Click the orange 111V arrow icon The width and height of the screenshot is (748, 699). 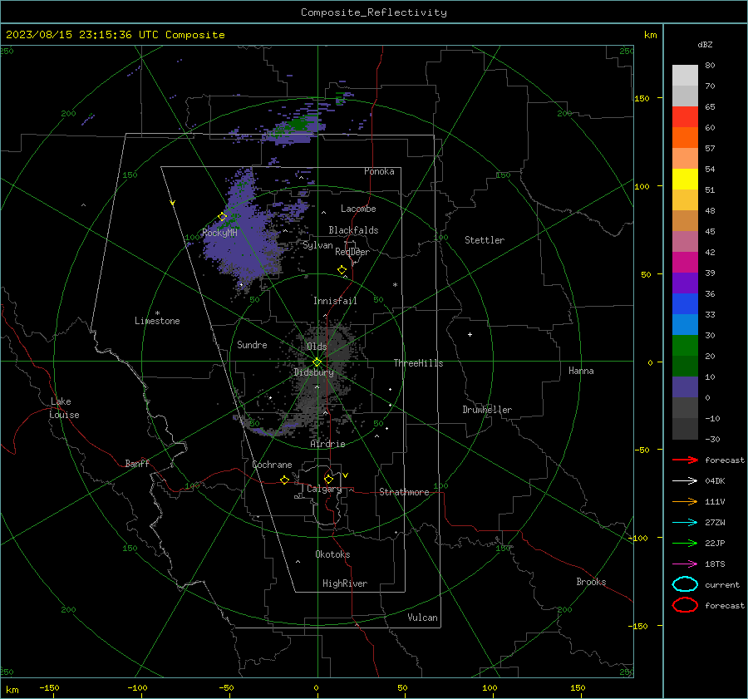[685, 501]
